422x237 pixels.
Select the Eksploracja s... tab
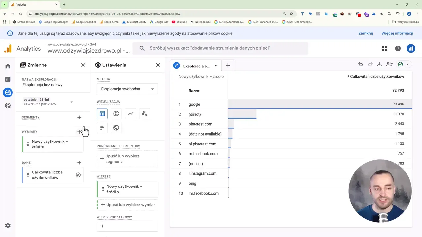point(196,66)
